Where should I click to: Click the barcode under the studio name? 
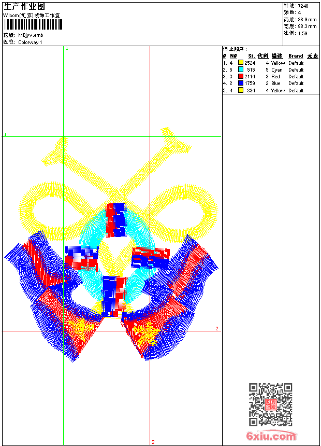point(33,24)
